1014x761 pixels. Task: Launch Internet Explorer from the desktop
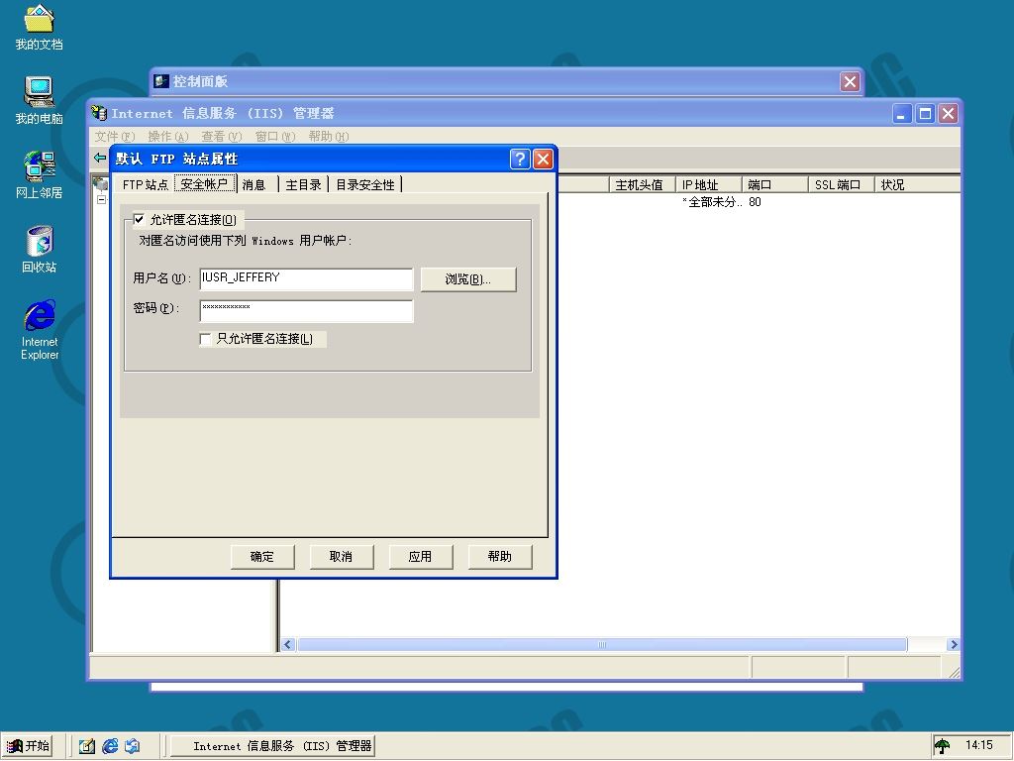pyautogui.click(x=40, y=329)
